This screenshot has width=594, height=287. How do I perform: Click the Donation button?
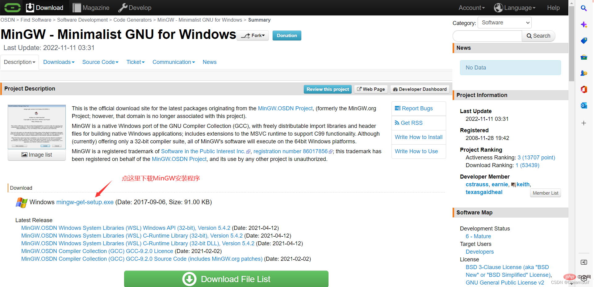tap(287, 36)
